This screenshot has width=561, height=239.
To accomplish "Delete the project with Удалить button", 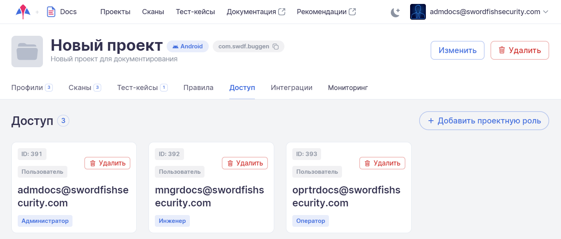I will (x=520, y=50).
